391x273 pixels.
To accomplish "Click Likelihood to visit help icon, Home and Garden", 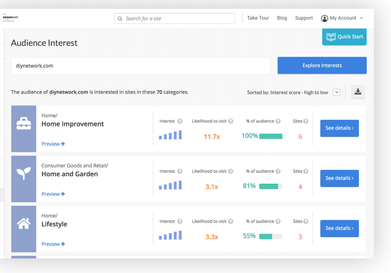I will 231,171.
